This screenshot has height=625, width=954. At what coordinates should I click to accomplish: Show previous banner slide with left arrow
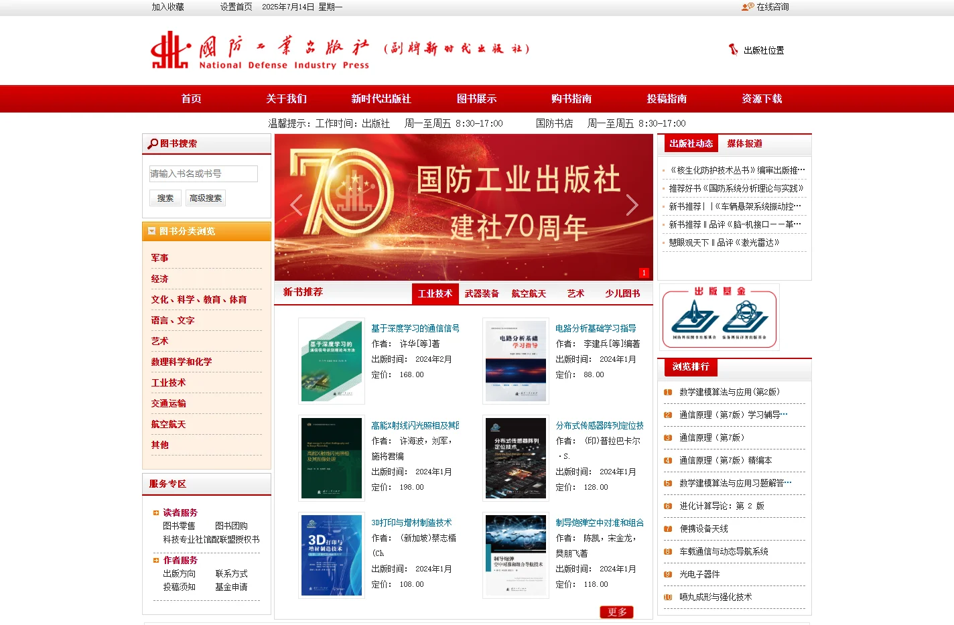(296, 205)
